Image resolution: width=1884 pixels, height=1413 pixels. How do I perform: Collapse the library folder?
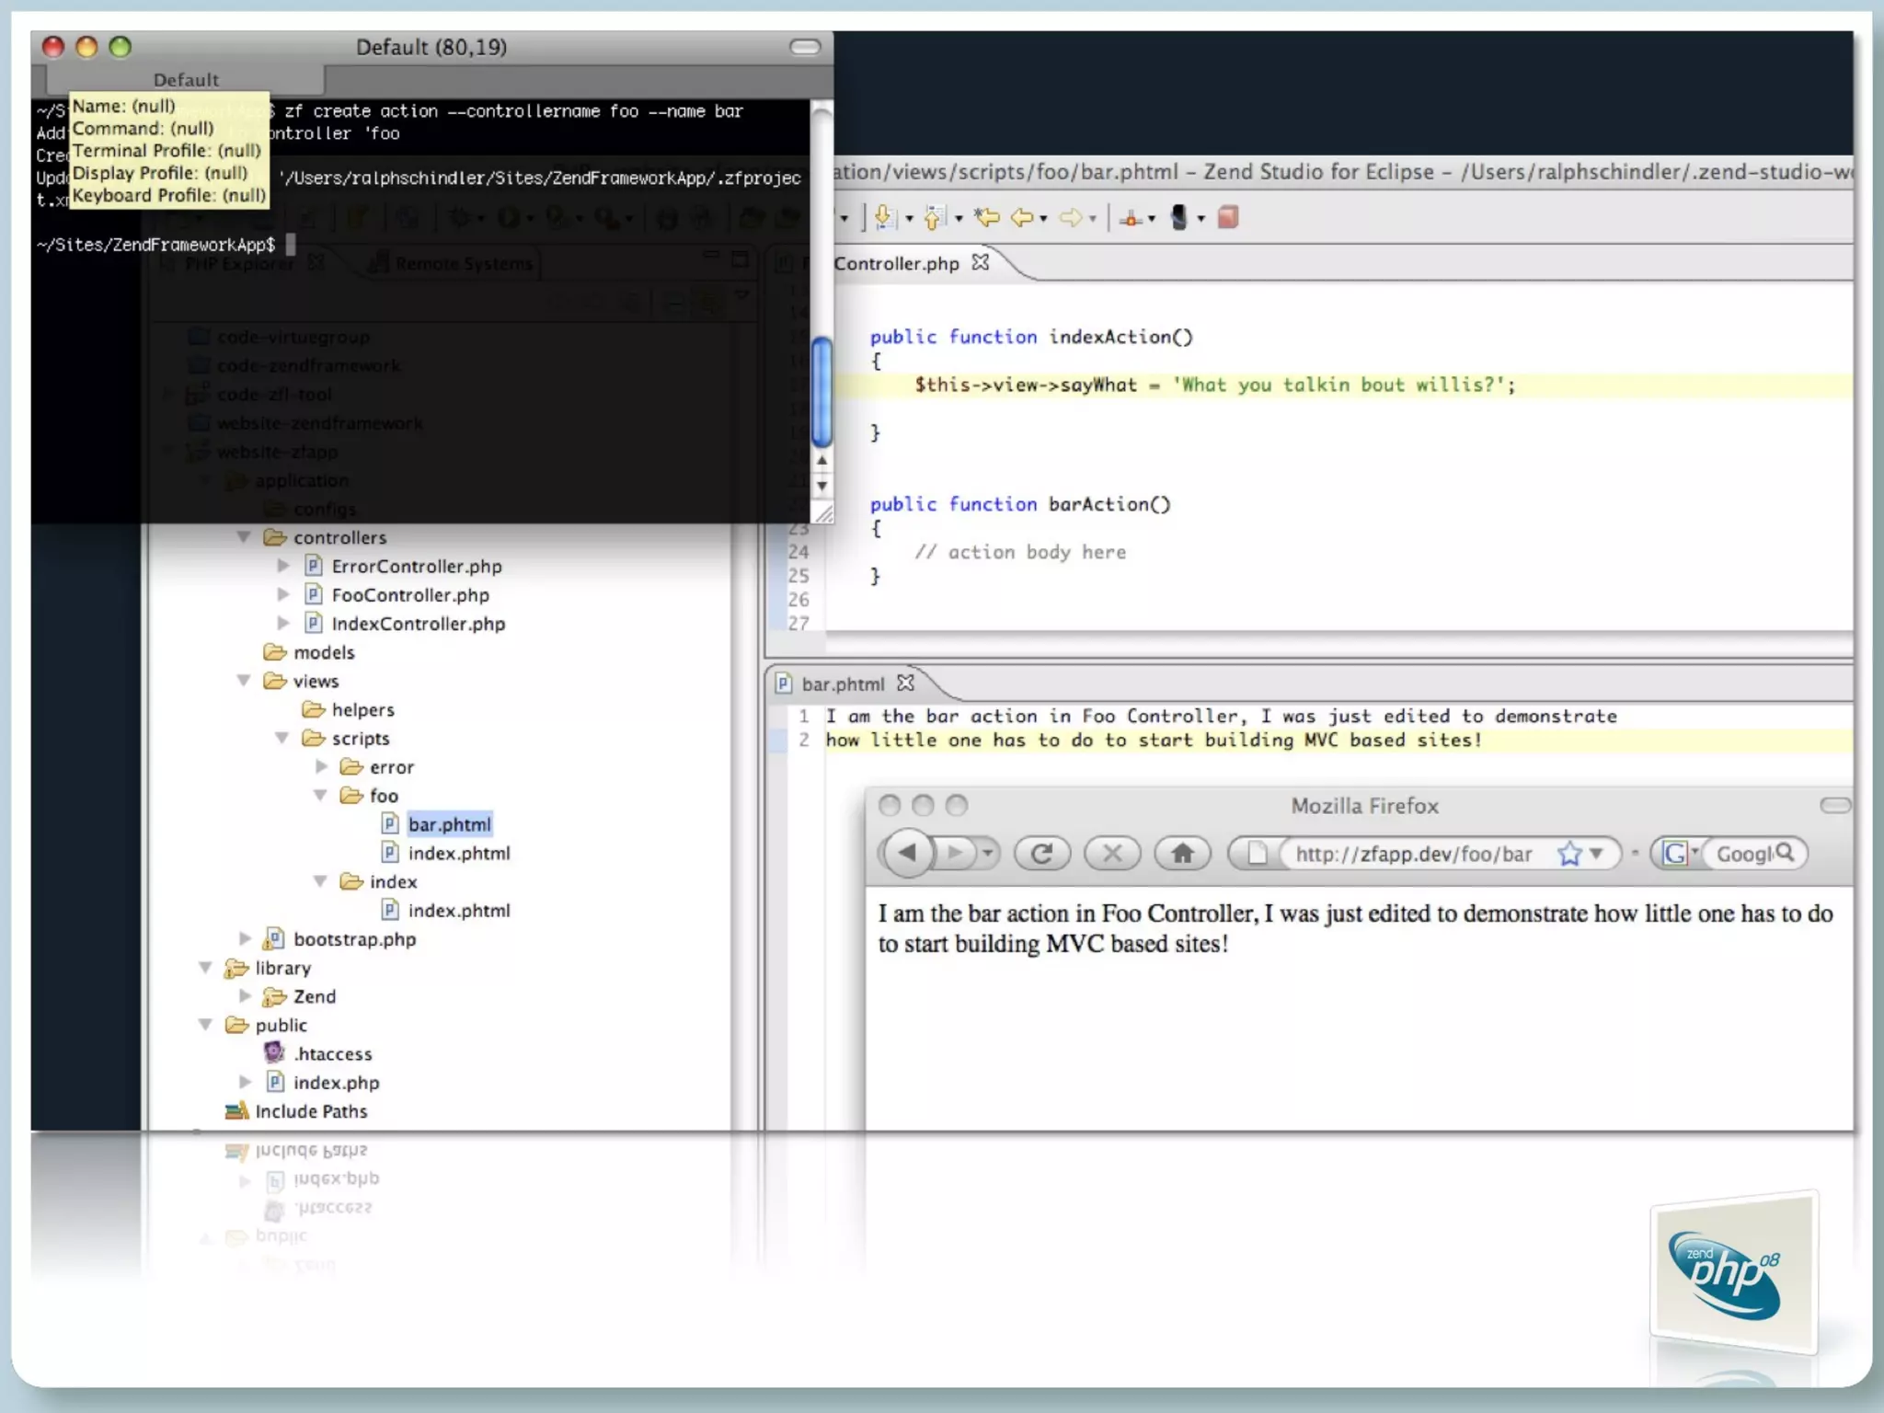point(206,968)
